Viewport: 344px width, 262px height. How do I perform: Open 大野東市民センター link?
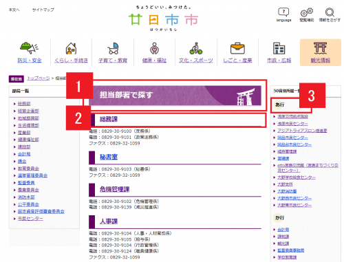pyautogui.click(x=294, y=205)
